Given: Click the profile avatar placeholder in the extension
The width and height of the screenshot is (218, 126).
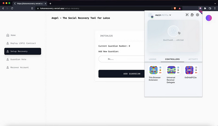Looking at the screenshot, I should 173,31.
